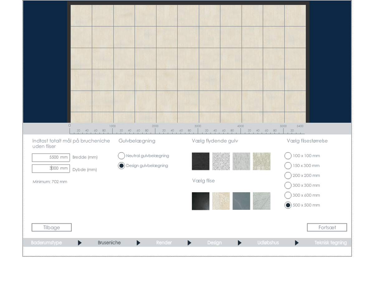Click the arrow after Render
Viewport: 374px width, 281px height.
[189, 243]
